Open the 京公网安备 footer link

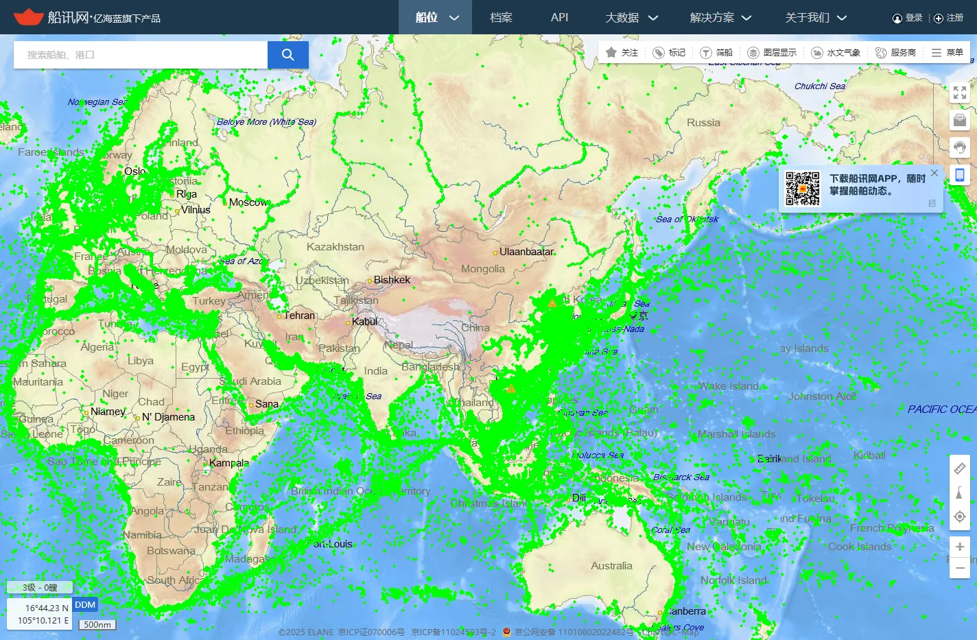(x=574, y=632)
